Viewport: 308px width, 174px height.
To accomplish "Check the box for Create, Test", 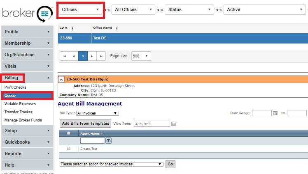I will (x=69, y=148).
